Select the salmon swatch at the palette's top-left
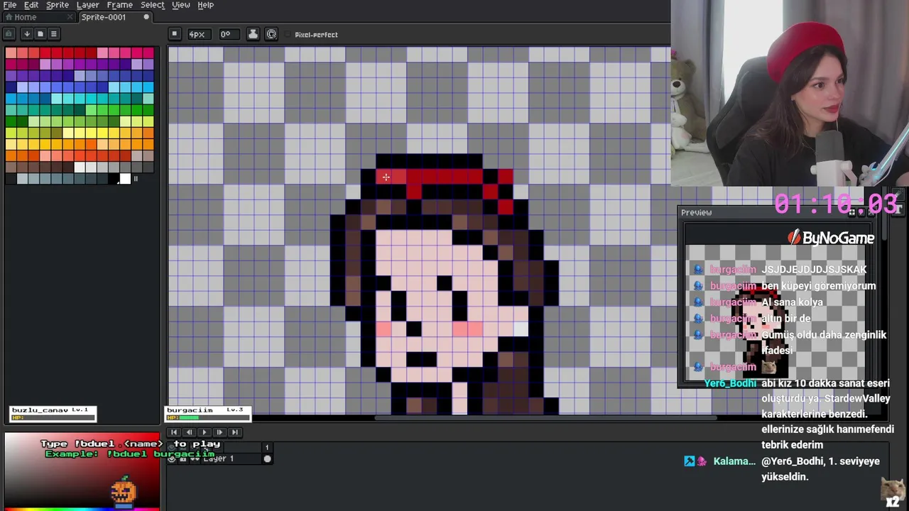This screenshot has width=909, height=511. (11, 53)
